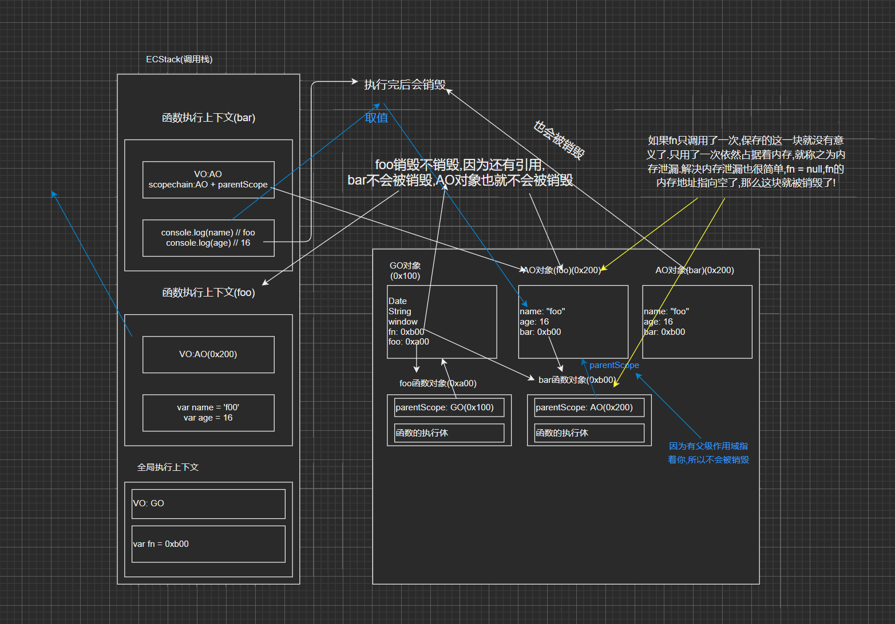Click the blue 取值 label
The height and width of the screenshot is (624, 895).
[377, 118]
